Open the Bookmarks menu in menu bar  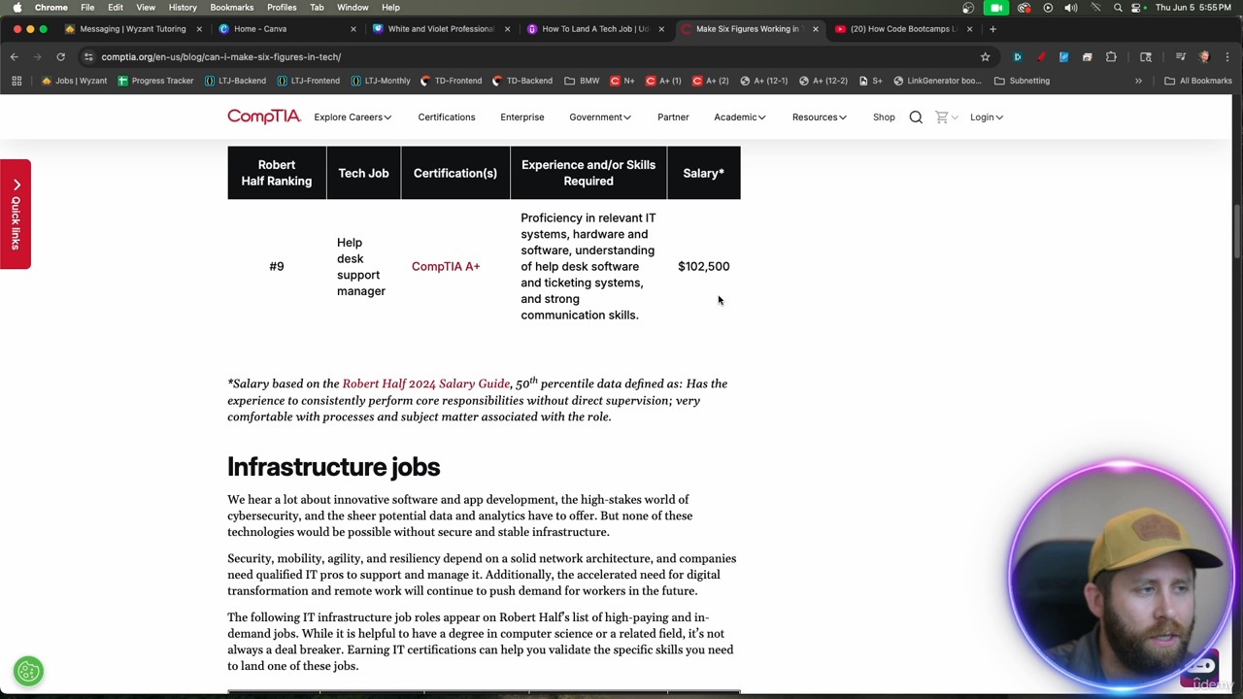point(231,8)
